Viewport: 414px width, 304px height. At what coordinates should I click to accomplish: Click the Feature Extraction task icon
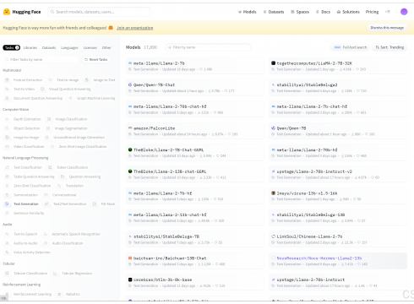pos(7,80)
